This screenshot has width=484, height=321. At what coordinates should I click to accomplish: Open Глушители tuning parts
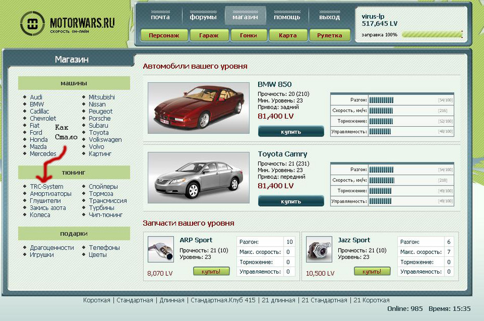click(x=45, y=201)
